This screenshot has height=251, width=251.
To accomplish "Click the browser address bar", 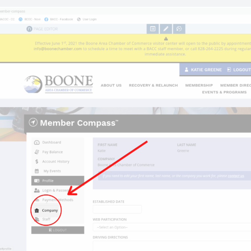I will [126, 12].
